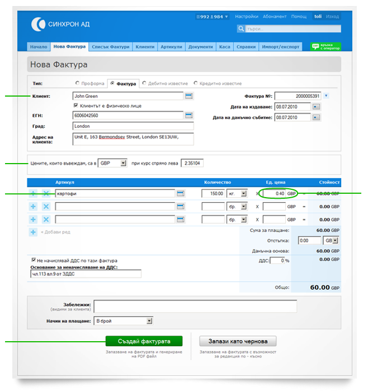Click Запази като чернова button
The width and height of the screenshot is (368, 392).
point(238,341)
